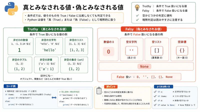
Task: Click the large green [1, 2, 3] list
Action: point(77,50)
